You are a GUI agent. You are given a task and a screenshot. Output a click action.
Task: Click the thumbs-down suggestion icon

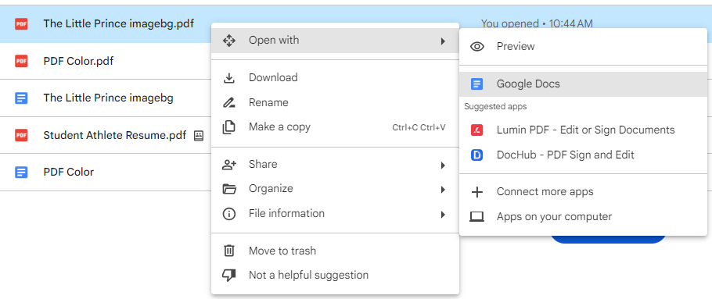click(228, 276)
